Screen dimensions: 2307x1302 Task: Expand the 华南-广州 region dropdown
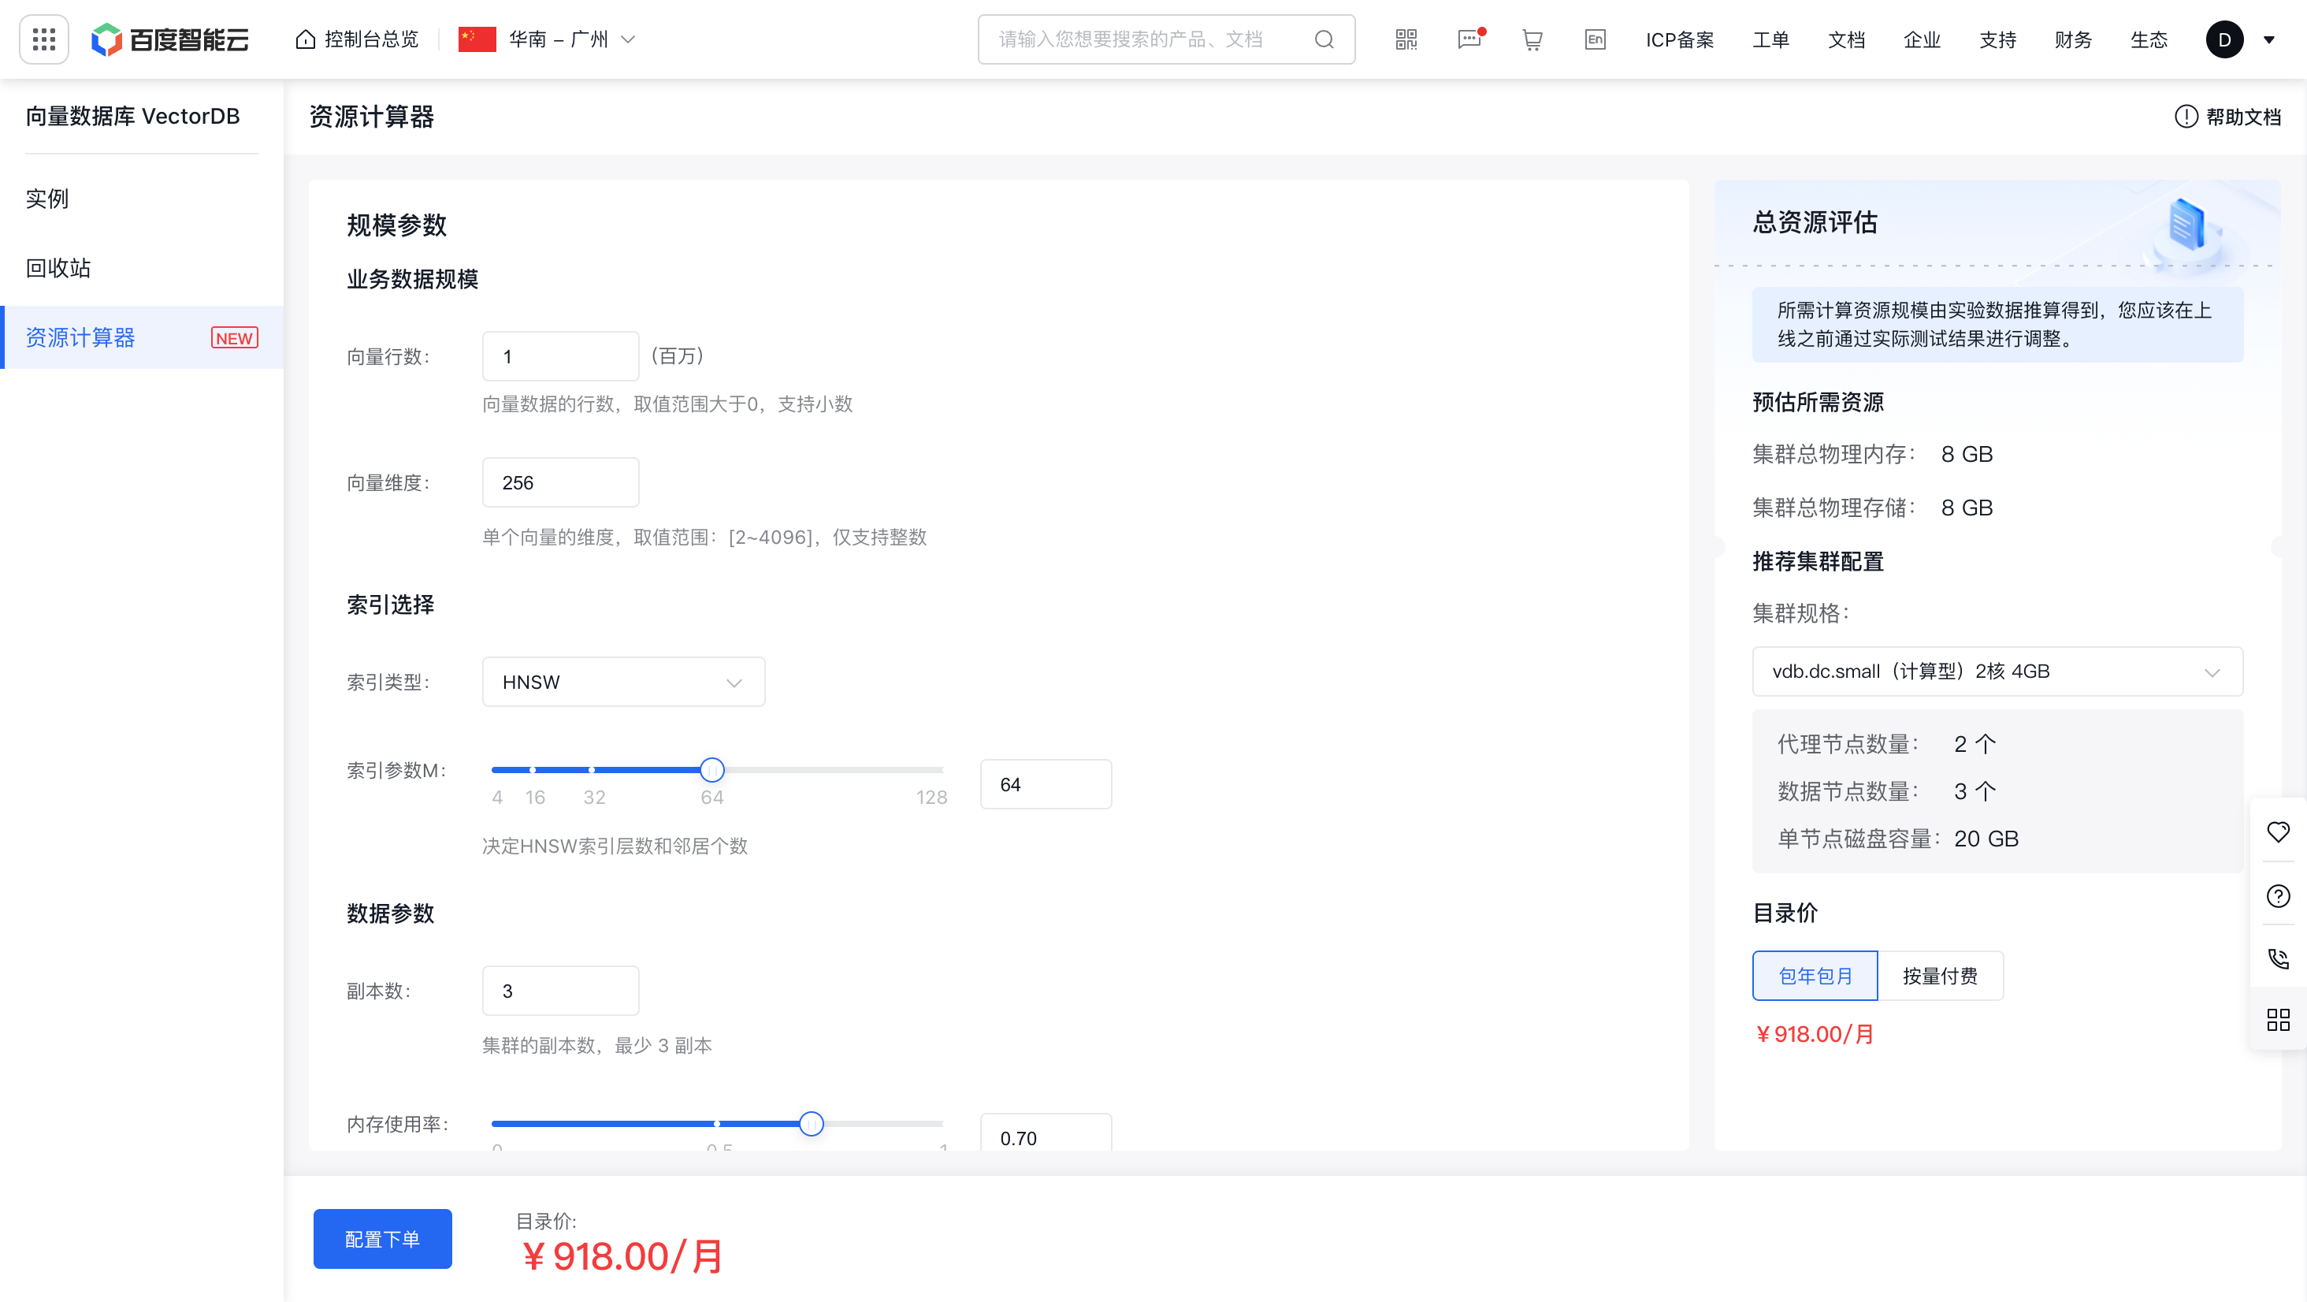coord(628,39)
